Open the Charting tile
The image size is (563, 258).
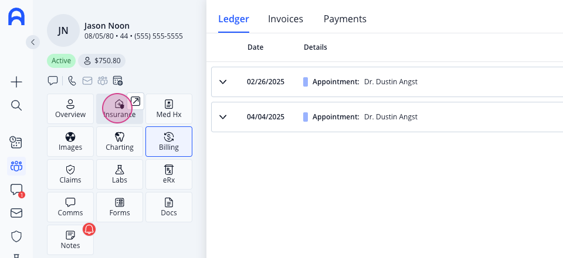[x=120, y=142]
